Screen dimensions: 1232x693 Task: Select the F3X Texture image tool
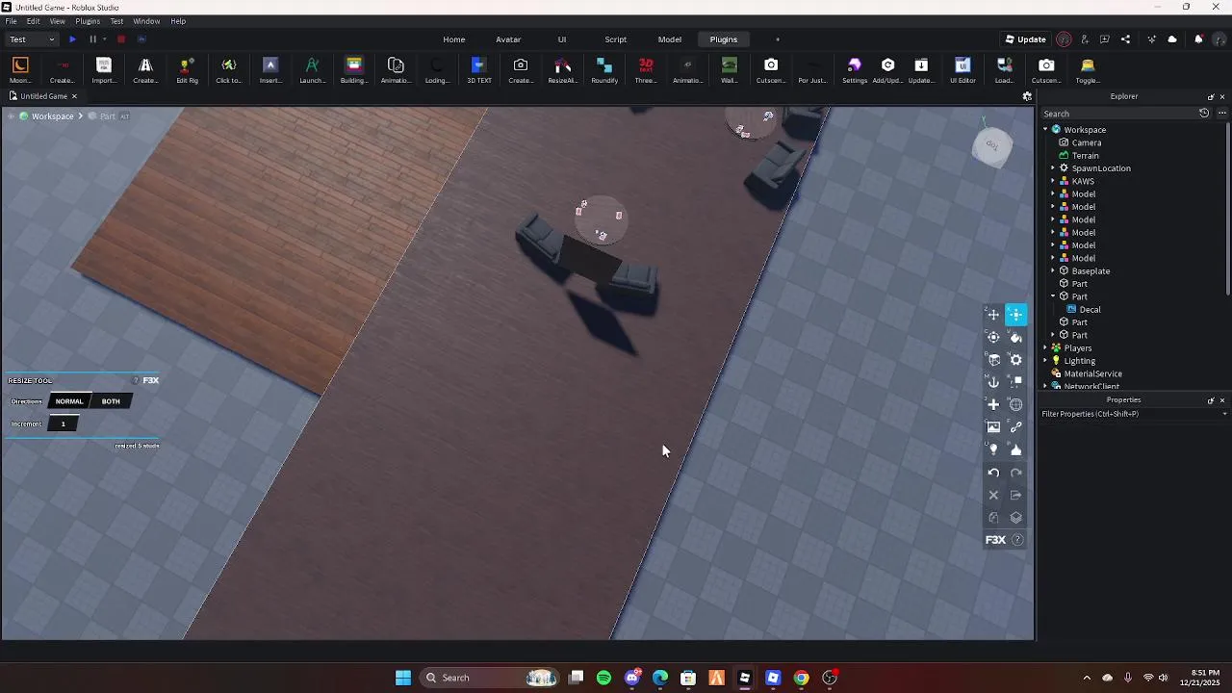[x=993, y=427]
